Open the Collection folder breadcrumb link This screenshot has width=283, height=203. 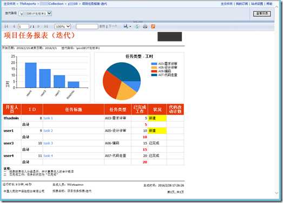pyautogui.click(x=52, y=4)
